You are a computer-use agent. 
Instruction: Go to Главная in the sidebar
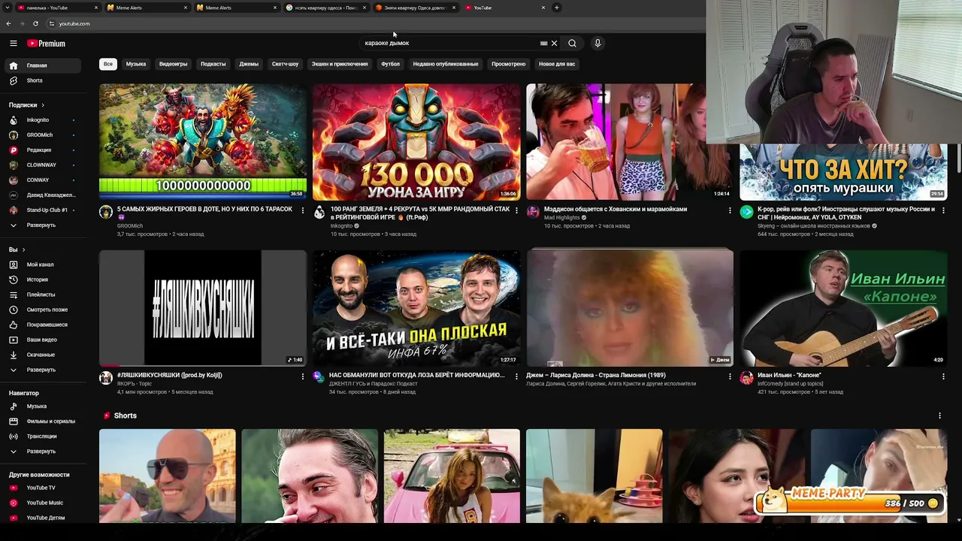tap(41, 65)
